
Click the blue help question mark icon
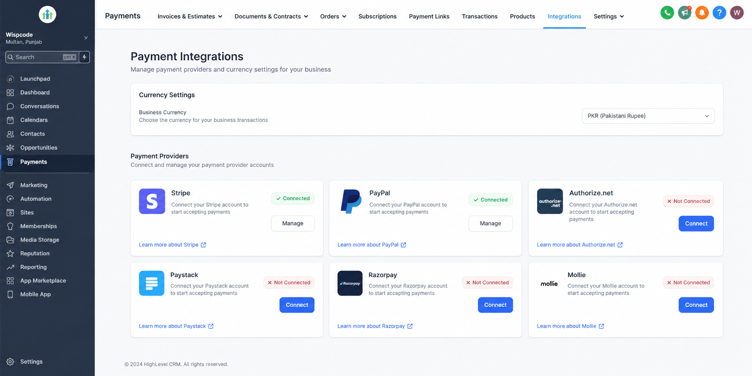(x=719, y=13)
